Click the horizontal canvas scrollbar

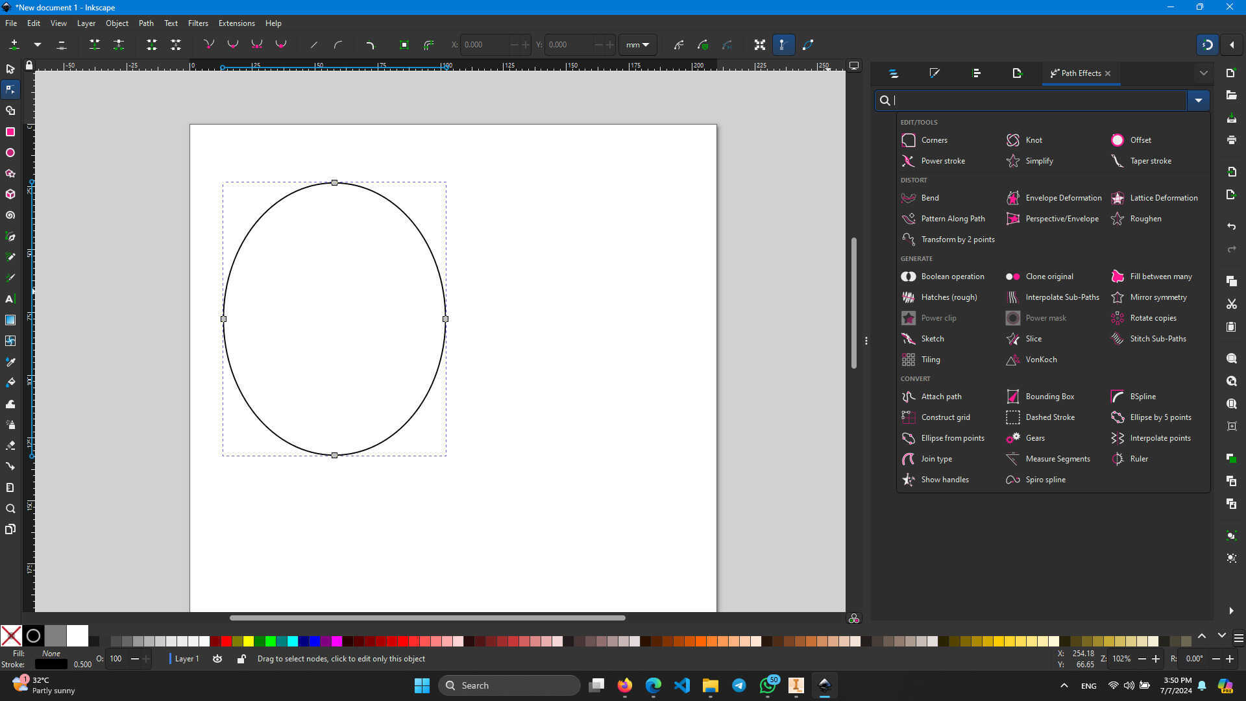[x=427, y=618]
